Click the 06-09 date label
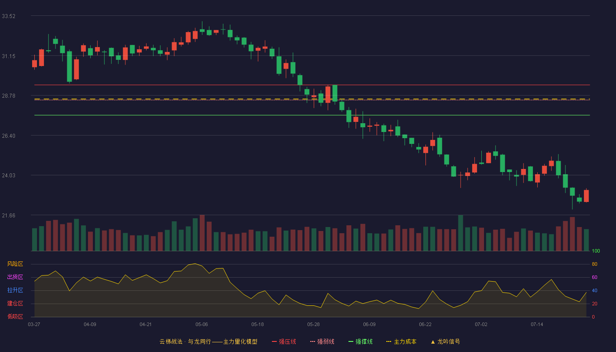This screenshot has height=352, width=616. click(369, 324)
